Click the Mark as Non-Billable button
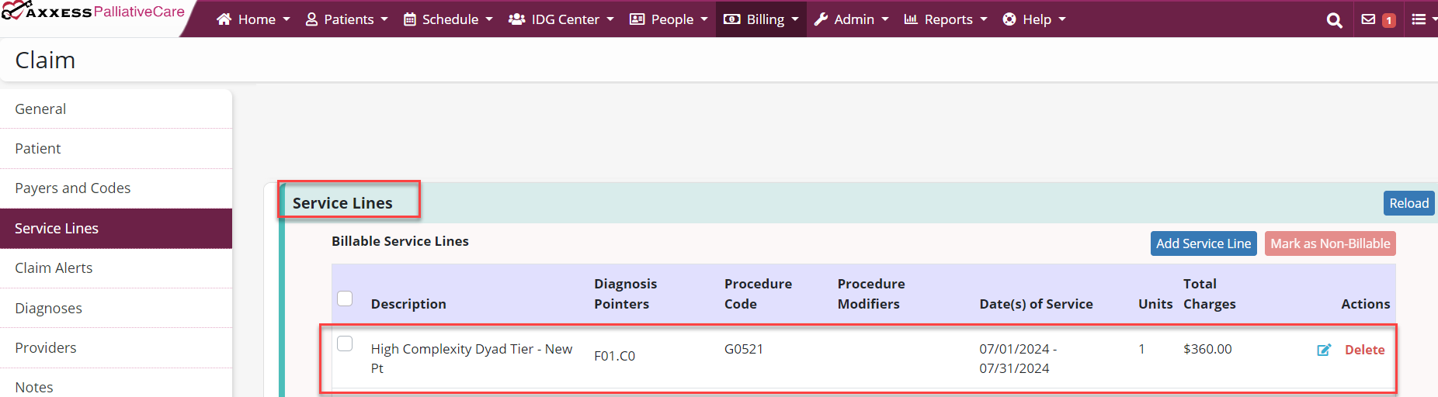This screenshot has width=1438, height=397. click(1329, 243)
